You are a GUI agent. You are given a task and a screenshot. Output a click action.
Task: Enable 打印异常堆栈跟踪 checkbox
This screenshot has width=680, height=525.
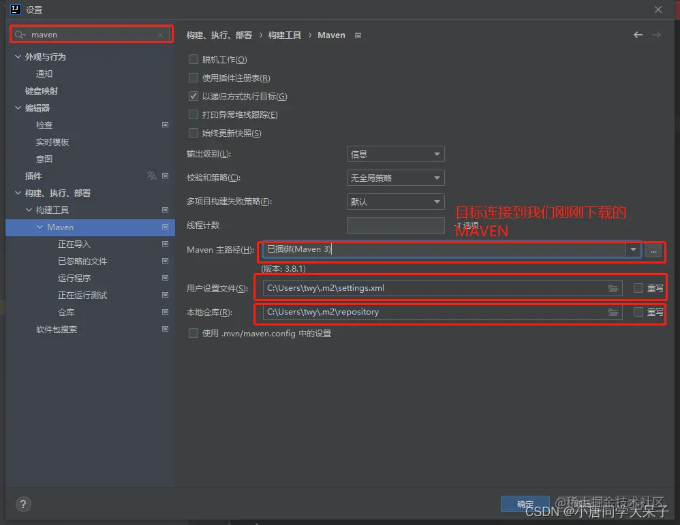[x=194, y=114]
